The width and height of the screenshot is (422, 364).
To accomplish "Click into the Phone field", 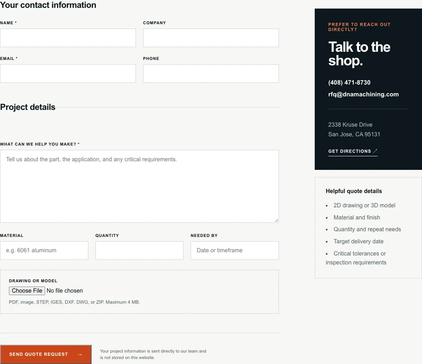I will point(211,74).
